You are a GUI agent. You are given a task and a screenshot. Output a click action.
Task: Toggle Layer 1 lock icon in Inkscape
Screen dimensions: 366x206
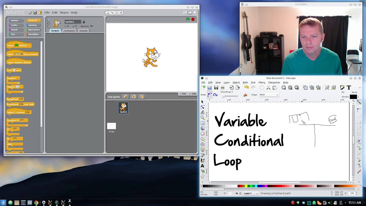click(x=240, y=193)
